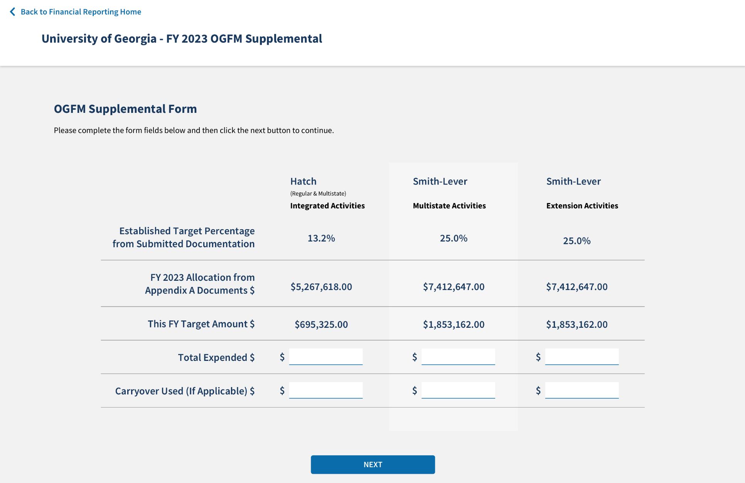Click Smith-Lever Multistate Carryover Used field
The height and width of the screenshot is (483, 745).
(x=458, y=390)
